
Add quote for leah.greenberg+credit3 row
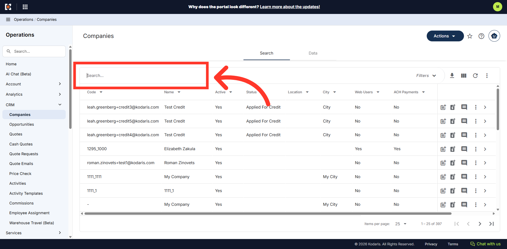pos(453,107)
